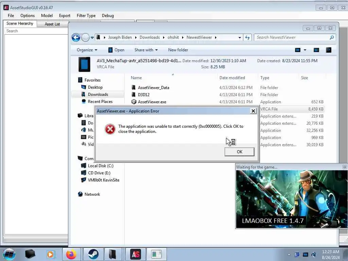Select CD Drive (E:) in navigation pane
Screen dimensions: 348x261
99,173
